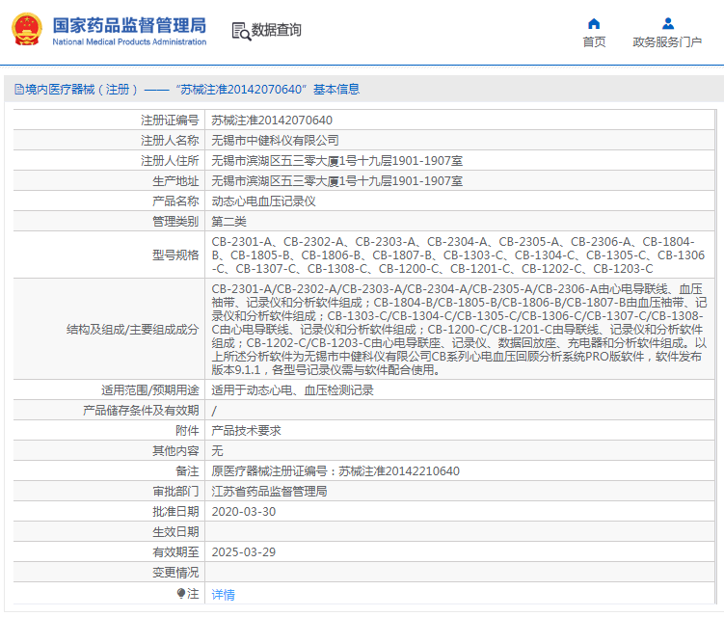Click the 结构及组成/主要组成成分 label

[132, 330]
